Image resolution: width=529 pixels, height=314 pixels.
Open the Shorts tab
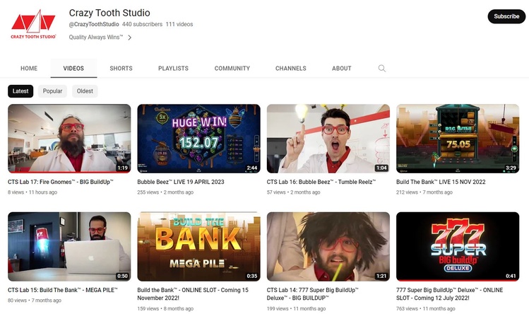pyautogui.click(x=121, y=69)
